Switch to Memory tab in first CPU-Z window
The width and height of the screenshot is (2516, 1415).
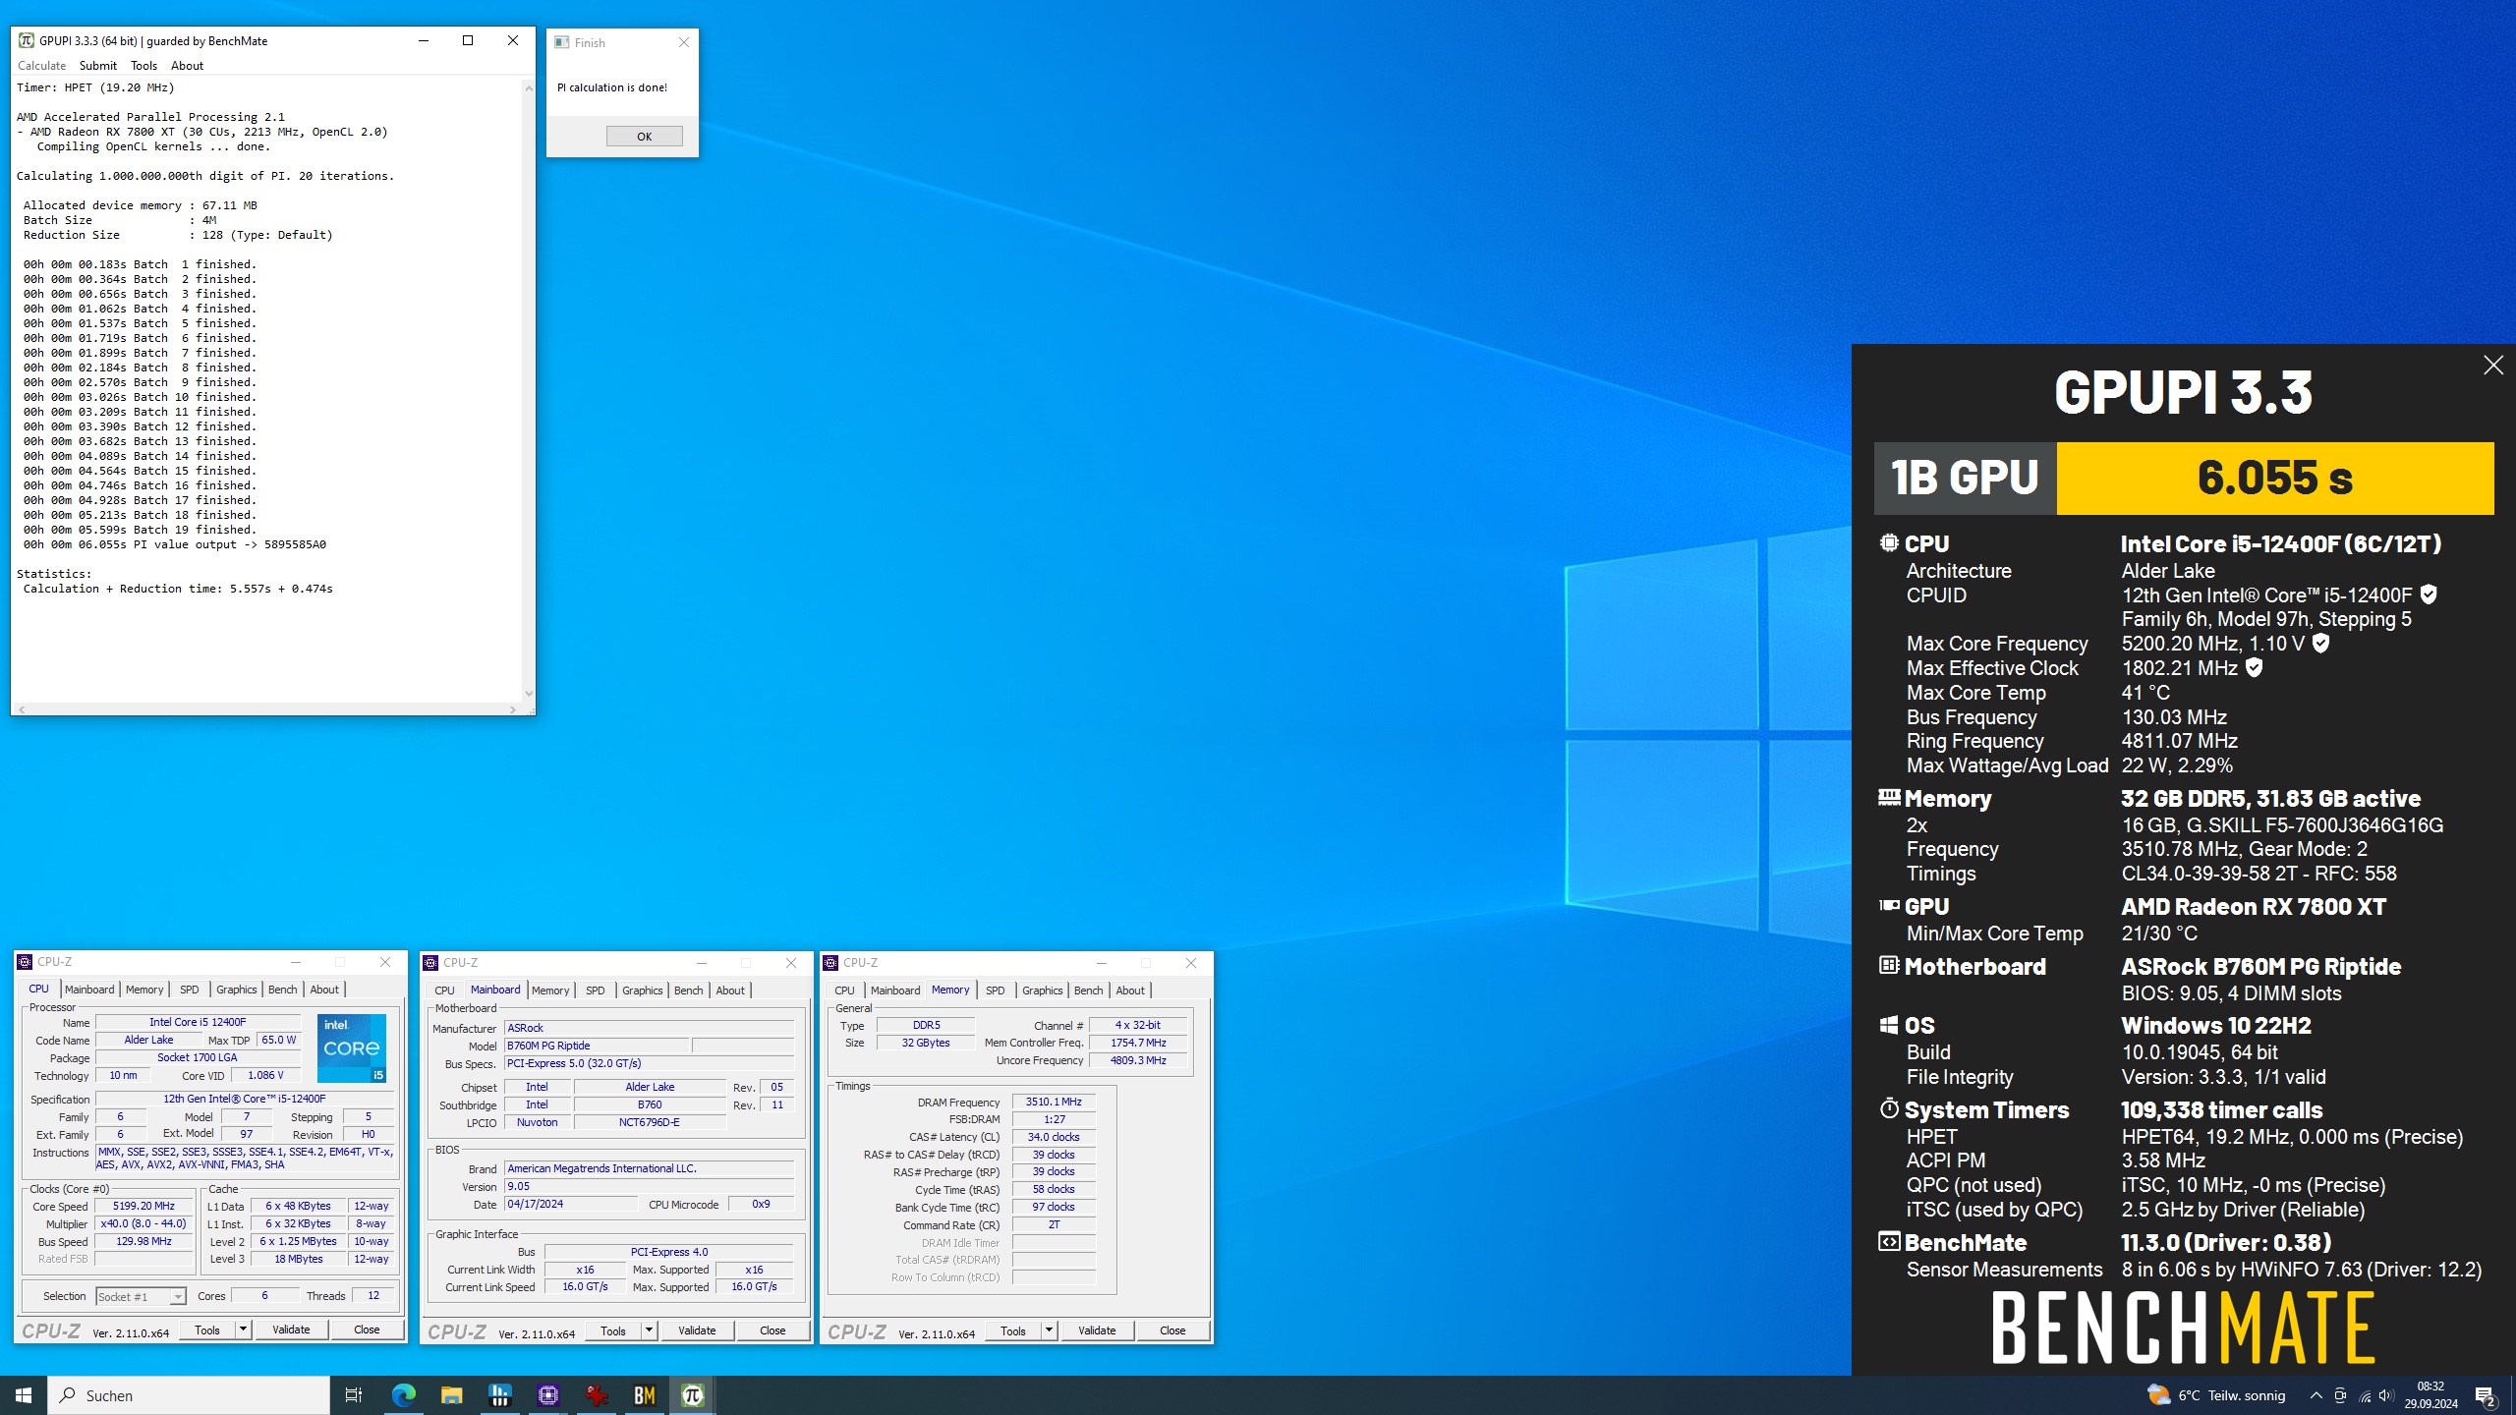point(144,990)
